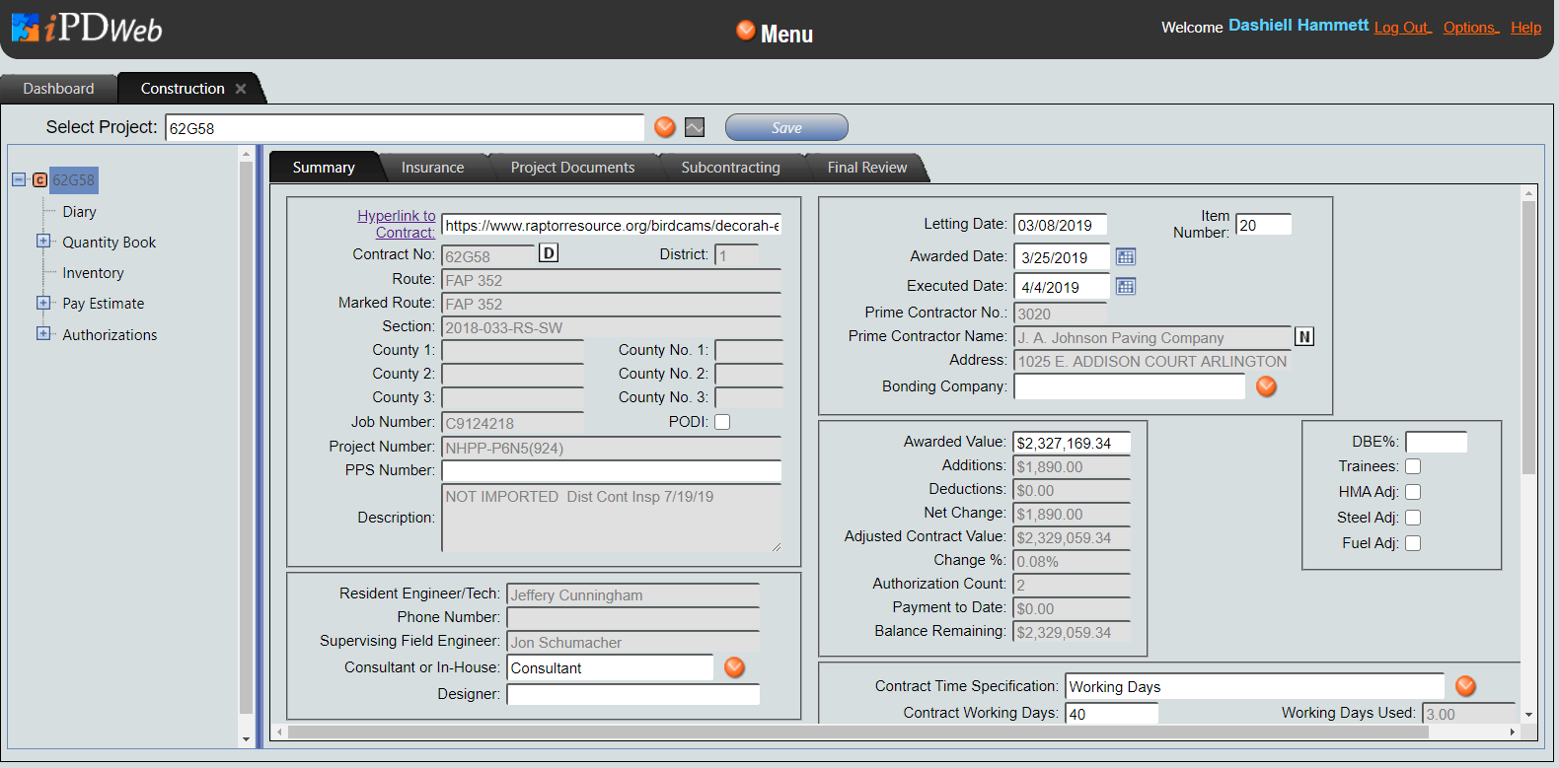
Task: Click the Log Out link
Action: [1402, 28]
